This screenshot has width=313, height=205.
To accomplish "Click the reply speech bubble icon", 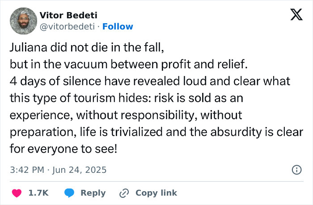I will coord(69,193).
